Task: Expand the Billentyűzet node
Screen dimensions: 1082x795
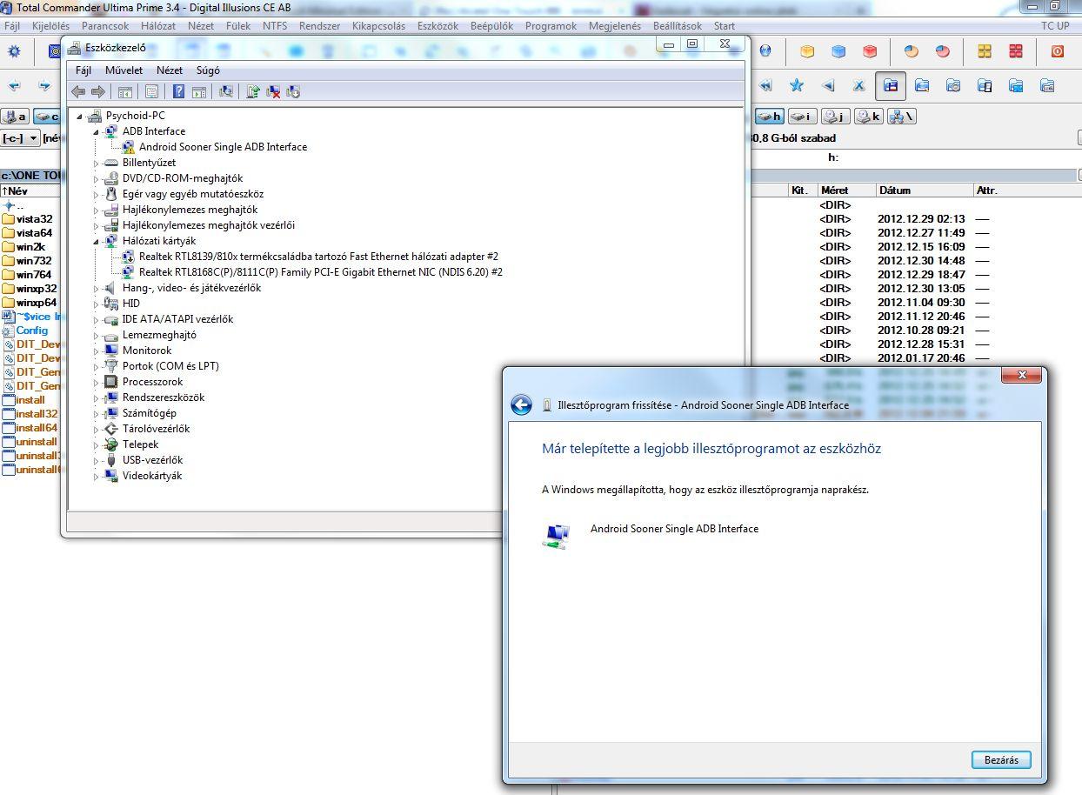Action: [x=97, y=163]
